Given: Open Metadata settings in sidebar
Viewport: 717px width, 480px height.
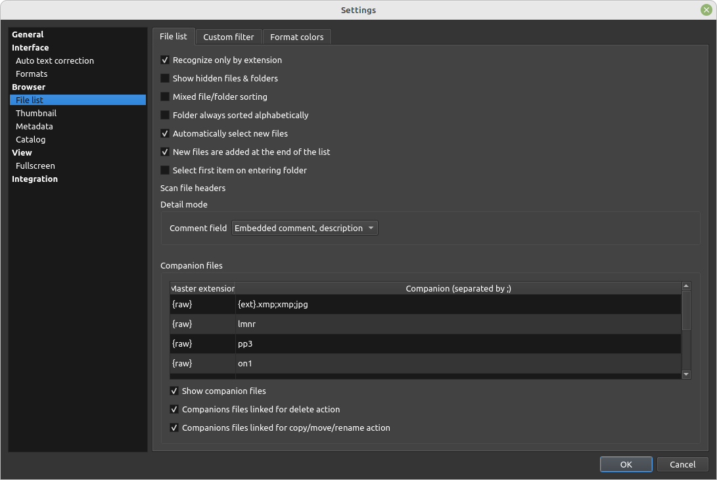Looking at the screenshot, I should coord(34,127).
